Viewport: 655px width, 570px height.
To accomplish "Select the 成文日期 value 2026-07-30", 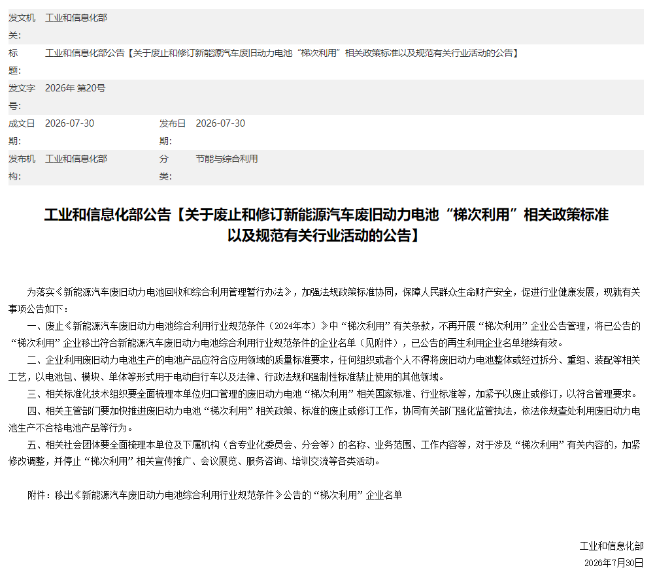I will click(x=70, y=123).
